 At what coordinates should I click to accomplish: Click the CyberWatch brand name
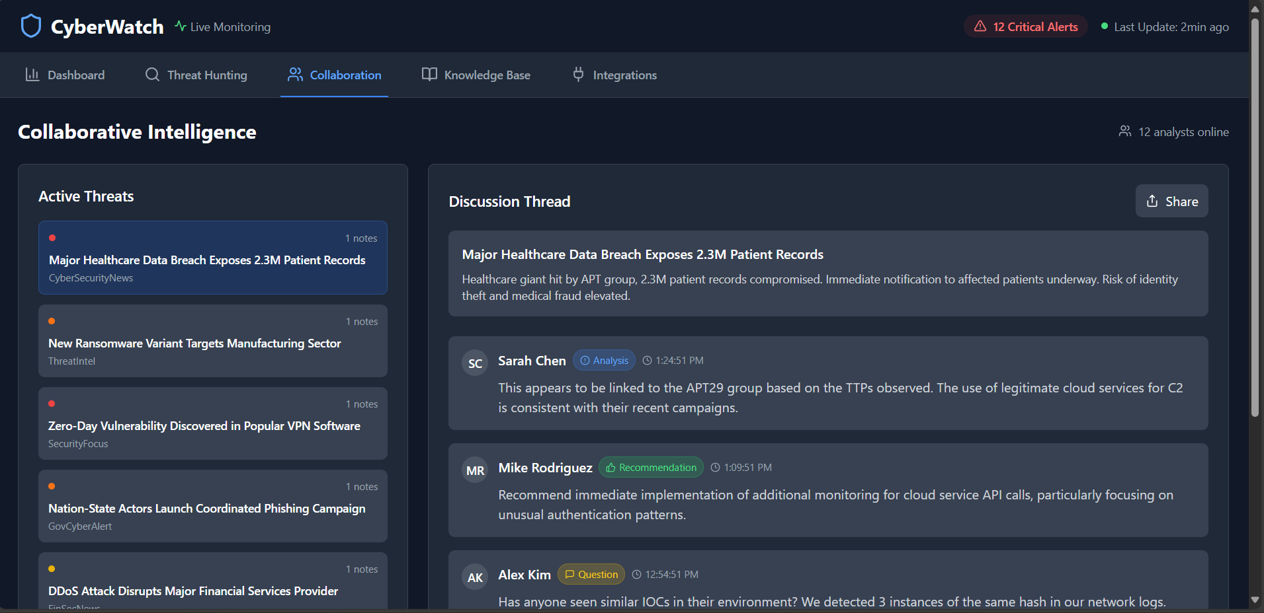(x=107, y=26)
